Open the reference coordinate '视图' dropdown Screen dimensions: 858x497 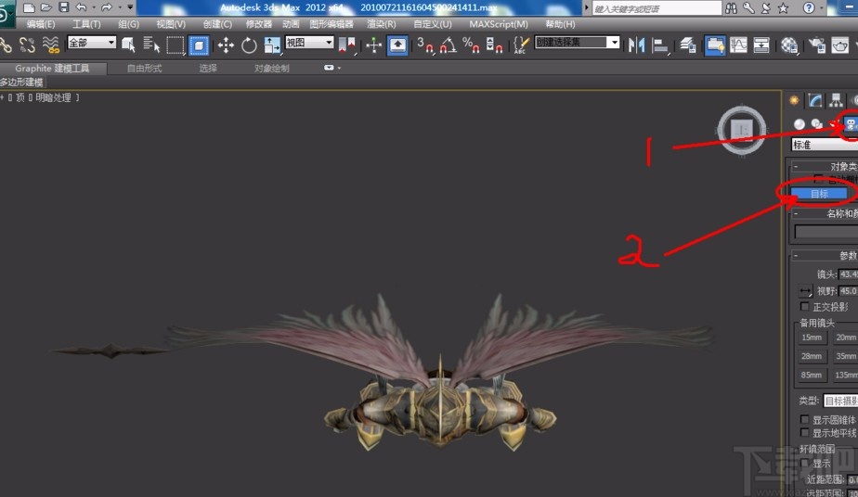coord(309,42)
